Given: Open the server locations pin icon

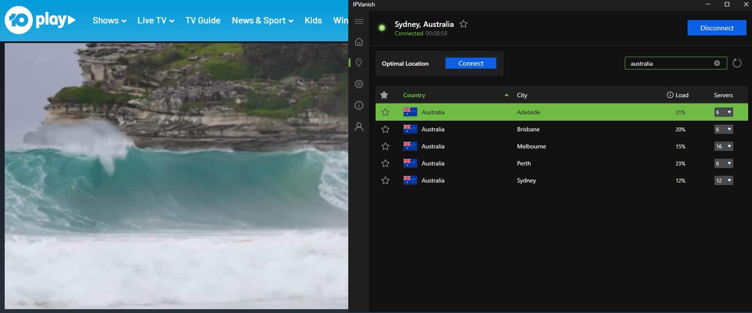Looking at the screenshot, I should (x=359, y=63).
